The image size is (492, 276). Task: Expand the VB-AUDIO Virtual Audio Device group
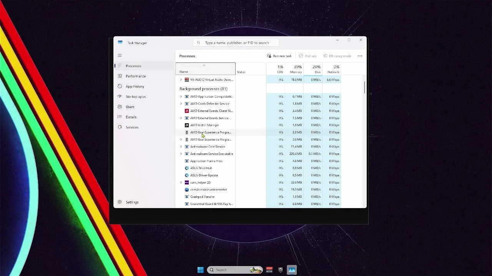(x=181, y=80)
